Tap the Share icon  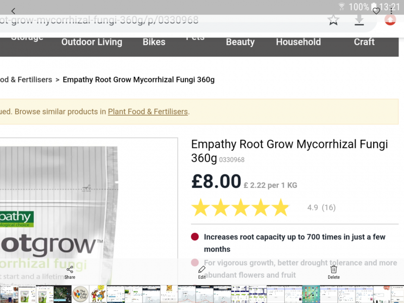point(70,272)
